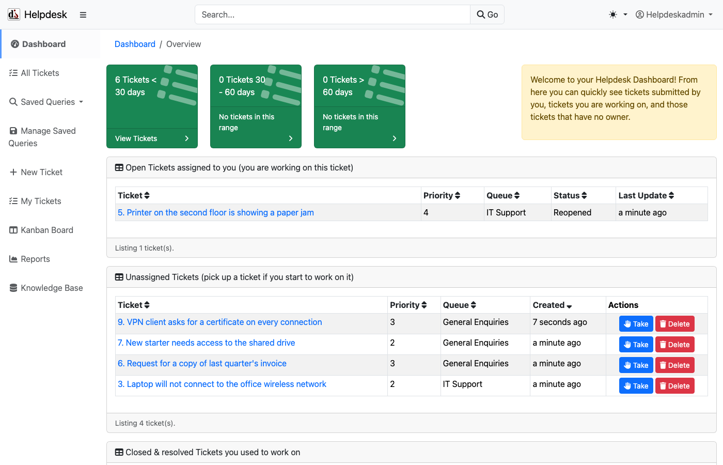The height and width of the screenshot is (465, 723).
Task: Toggle the sidebar hamburger menu
Action: (83, 15)
